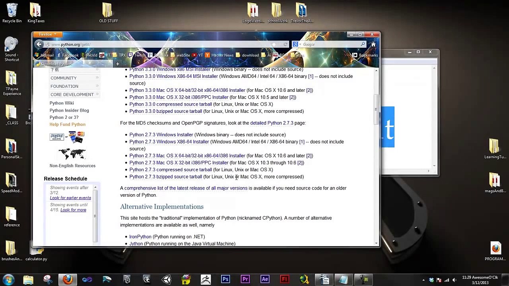The height and width of the screenshot is (286, 509).
Task: Click Look for earlier events link
Action: pyautogui.click(x=70, y=198)
